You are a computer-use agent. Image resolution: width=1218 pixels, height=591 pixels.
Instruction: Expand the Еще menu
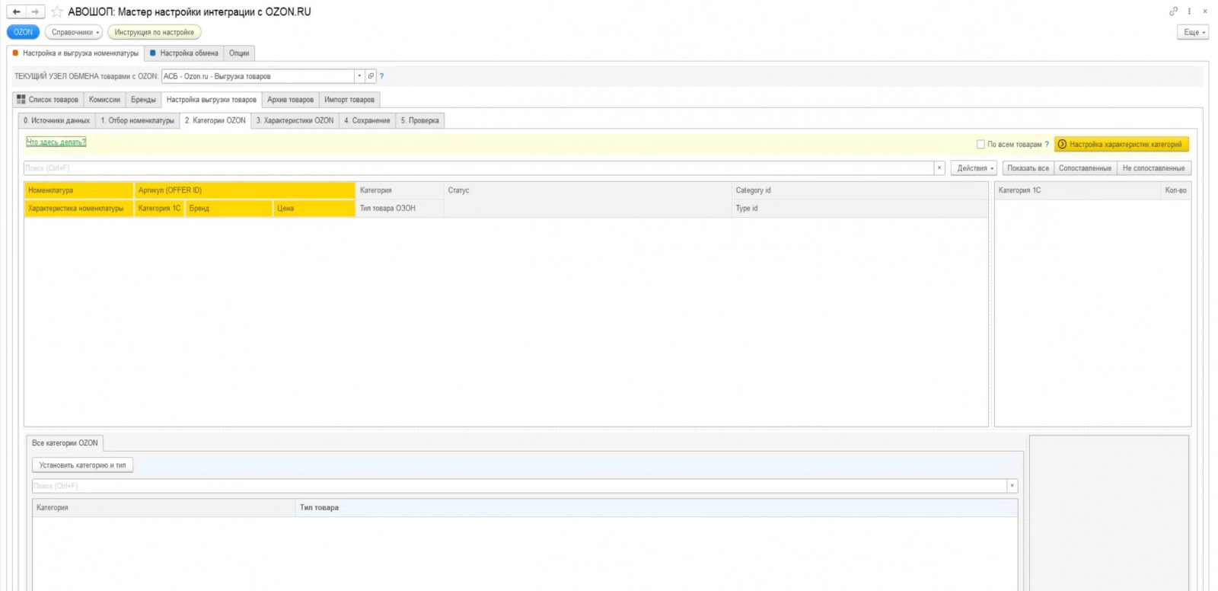pyautogui.click(x=1193, y=32)
